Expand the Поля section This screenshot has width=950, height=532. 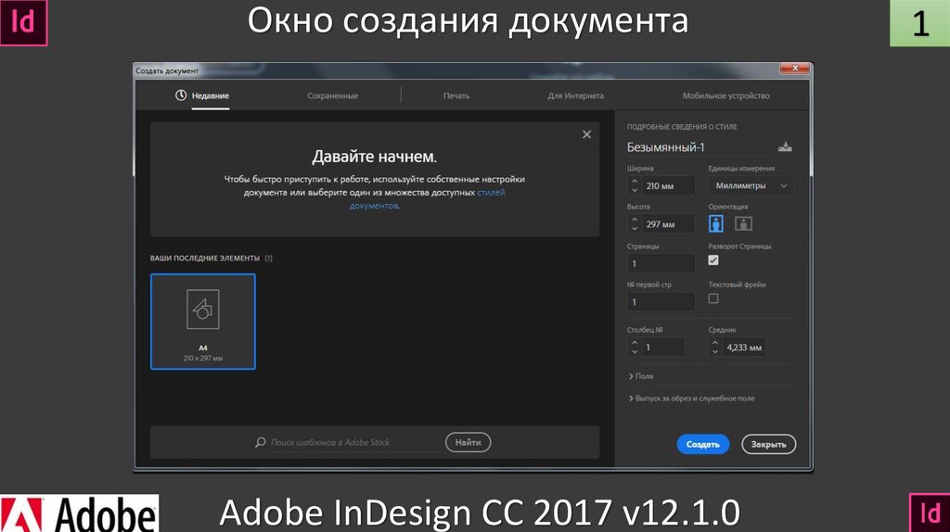641,376
